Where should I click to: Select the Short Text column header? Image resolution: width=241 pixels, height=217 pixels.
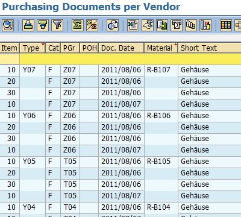(210, 48)
